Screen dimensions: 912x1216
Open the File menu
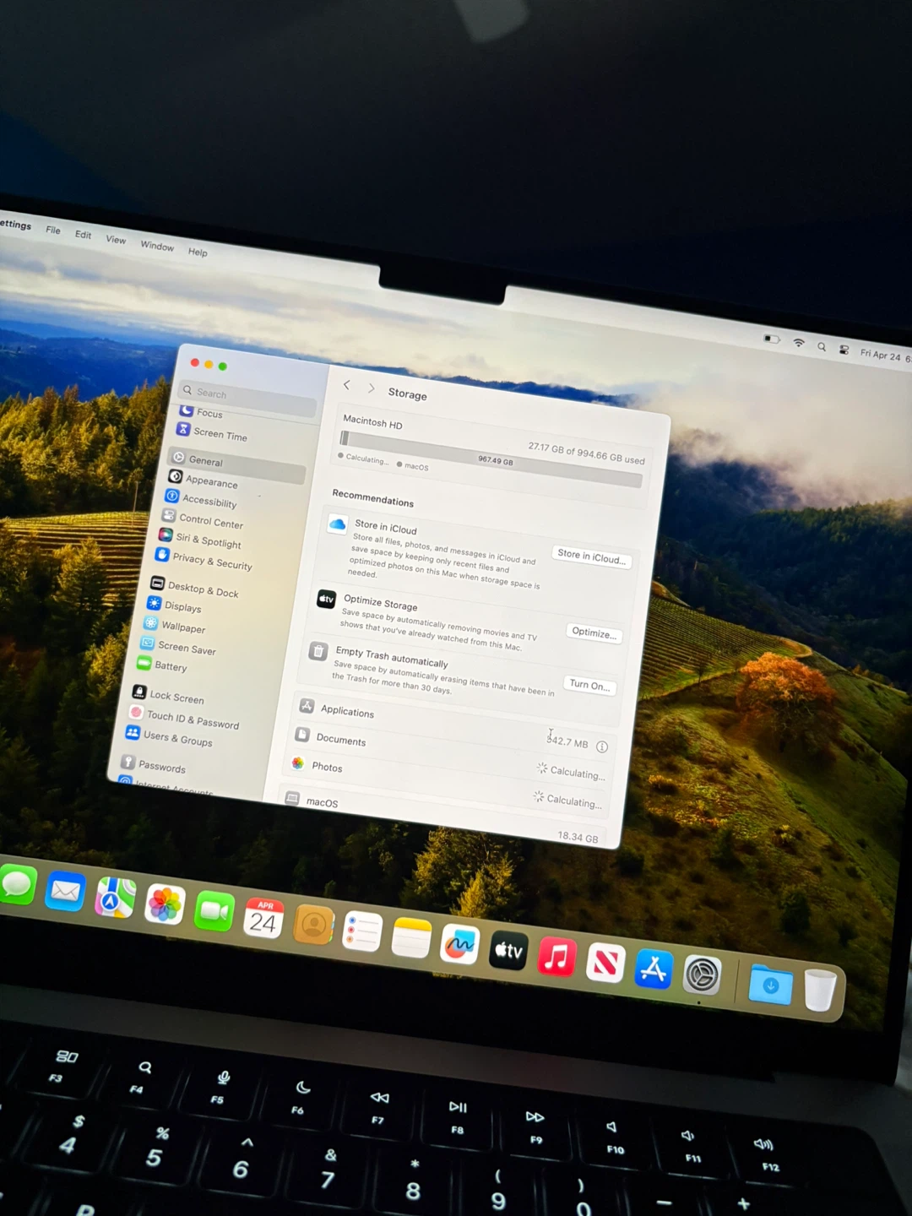tap(53, 230)
